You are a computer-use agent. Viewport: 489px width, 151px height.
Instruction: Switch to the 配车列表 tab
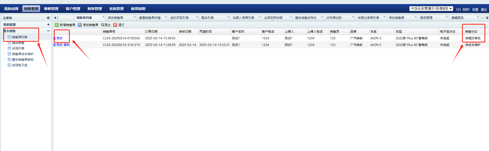click(x=208, y=18)
